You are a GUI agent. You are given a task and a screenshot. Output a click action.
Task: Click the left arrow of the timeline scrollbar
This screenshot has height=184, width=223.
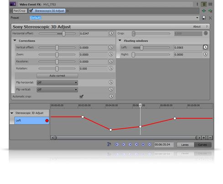[x=53, y=138]
